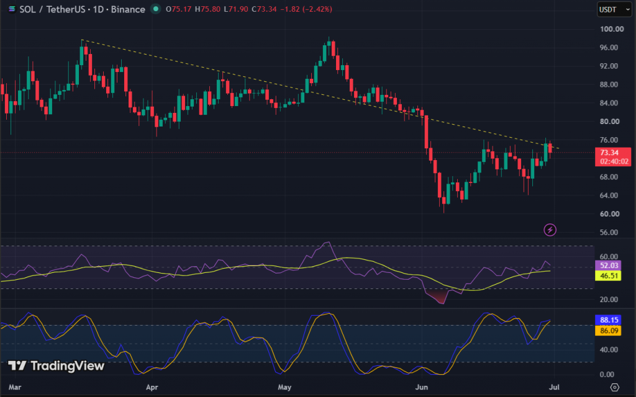Click the 100.00 price axis label
Image resolution: width=636 pixels, height=397 pixels.
612,29
